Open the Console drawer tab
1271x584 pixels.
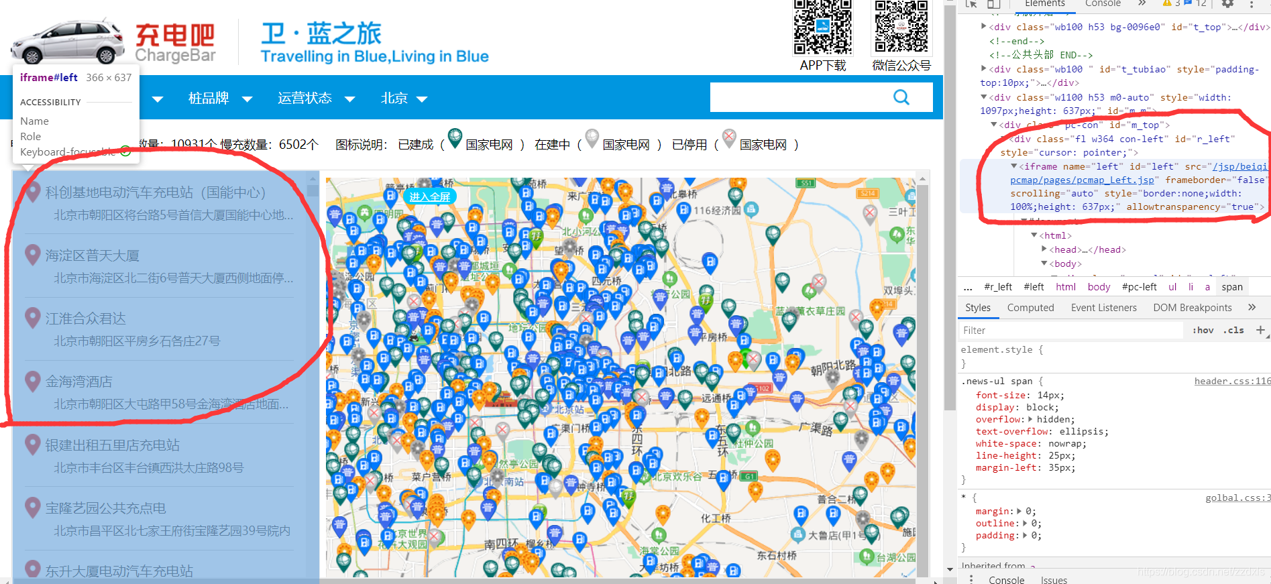[1006, 579]
